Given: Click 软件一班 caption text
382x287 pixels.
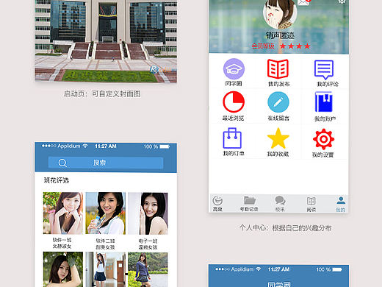Looking at the screenshot, I should click(x=62, y=240).
